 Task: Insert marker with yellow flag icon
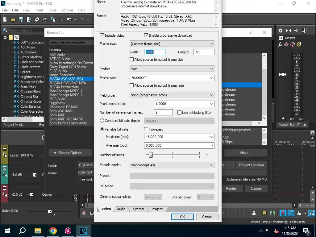pos(264,213)
